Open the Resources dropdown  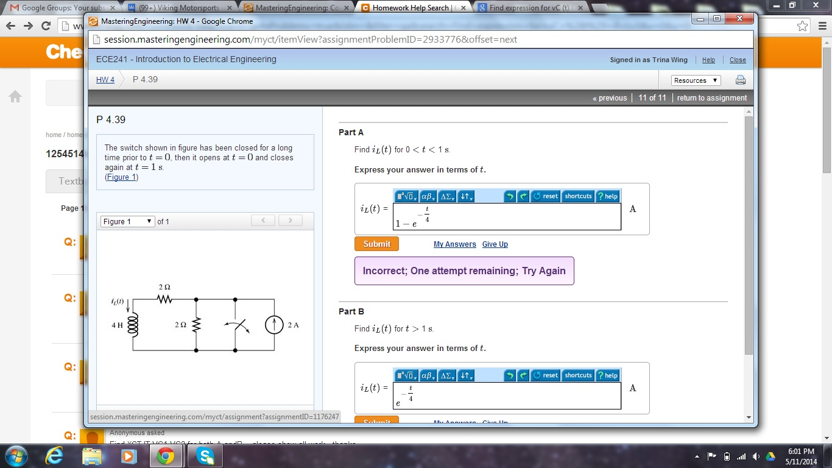click(696, 80)
